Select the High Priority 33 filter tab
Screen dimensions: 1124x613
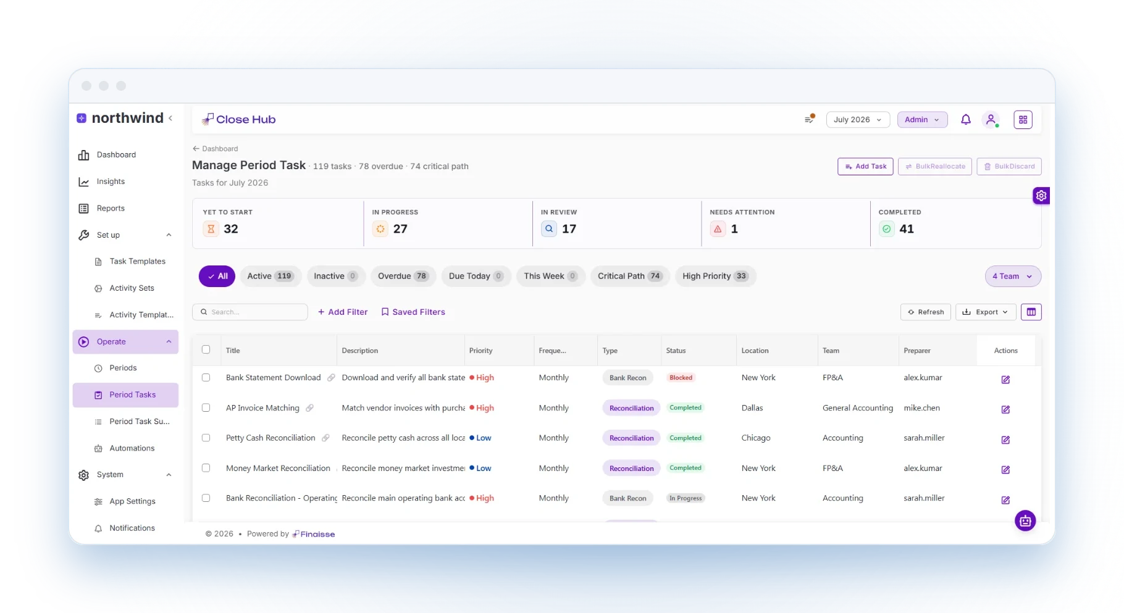(x=715, y=277)
